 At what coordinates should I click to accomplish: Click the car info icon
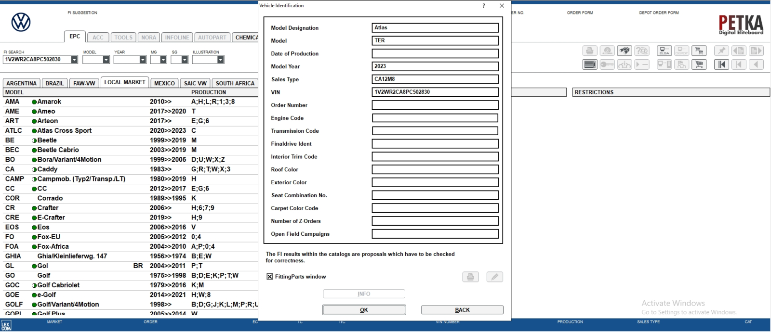[625, 64]
